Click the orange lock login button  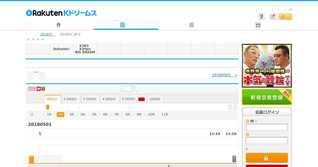point(267,158)
